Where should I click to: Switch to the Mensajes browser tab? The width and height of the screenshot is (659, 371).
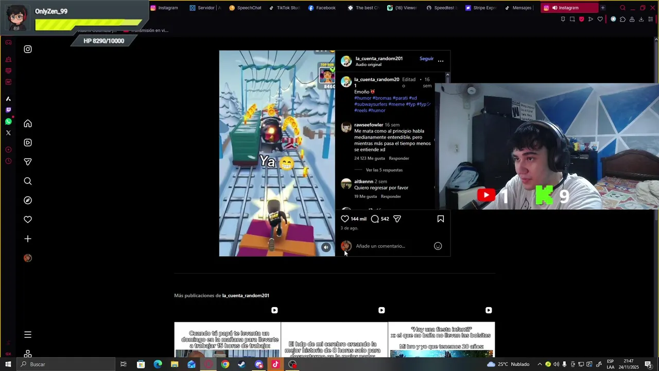pyautogui.click(x=518, y=8)
